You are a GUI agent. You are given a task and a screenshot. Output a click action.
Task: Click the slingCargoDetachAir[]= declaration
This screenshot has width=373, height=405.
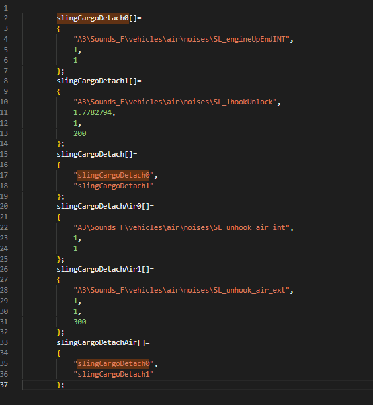pos(103,342)
